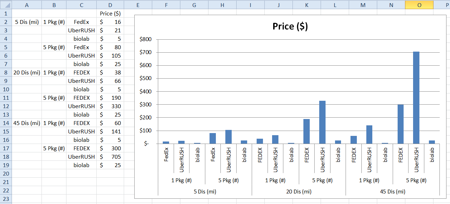Click the 330 UberRUSH bar at 20 Dis

[322, 122]
